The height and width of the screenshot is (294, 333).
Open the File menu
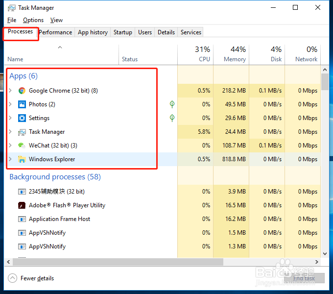tap(12, 20)
